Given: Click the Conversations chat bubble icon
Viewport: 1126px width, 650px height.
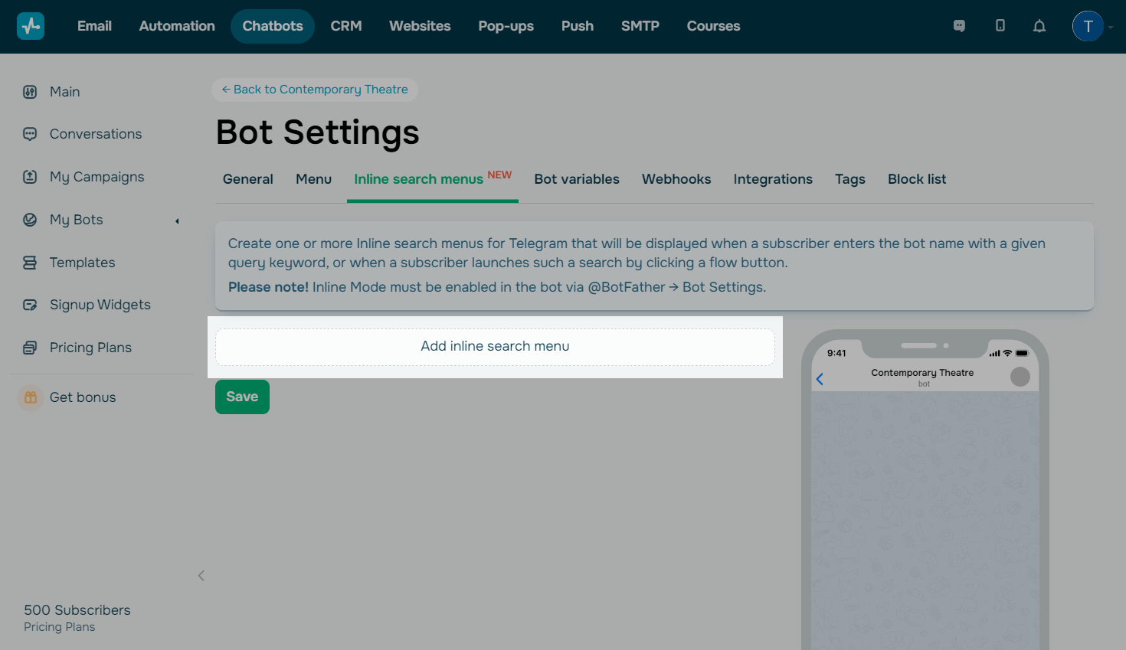Looking at the screenshot, I should click(30, 134).
